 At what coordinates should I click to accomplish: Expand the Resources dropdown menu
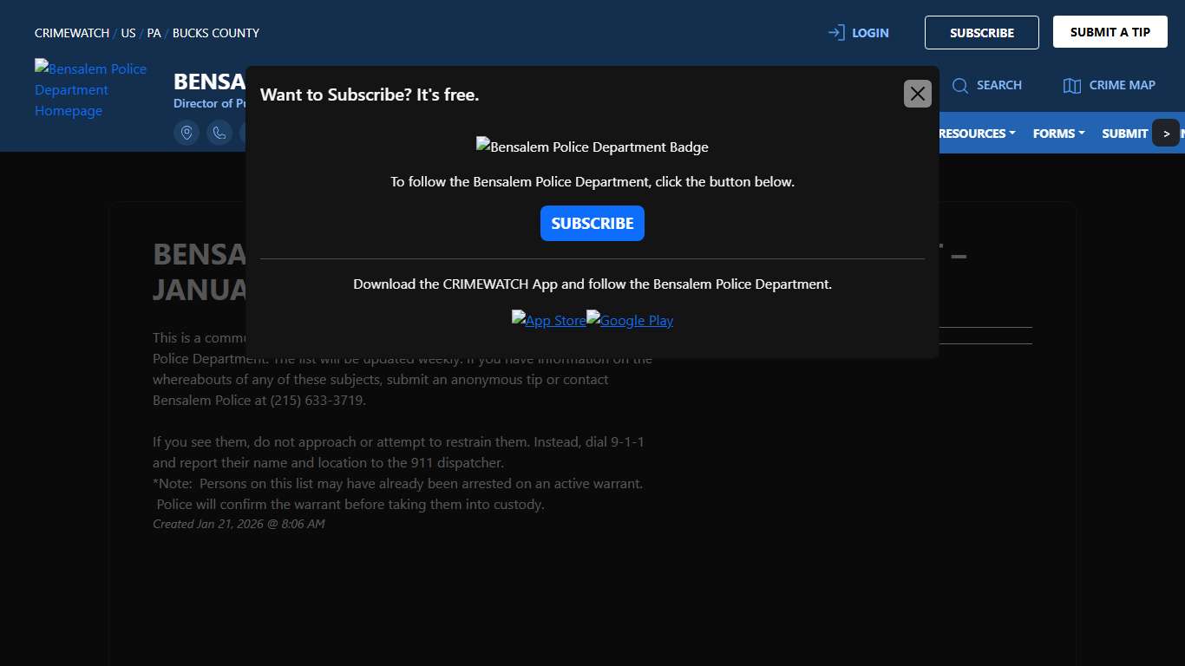976,134
